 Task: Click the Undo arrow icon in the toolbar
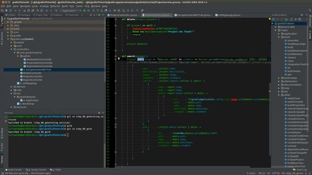pos(15,11)
